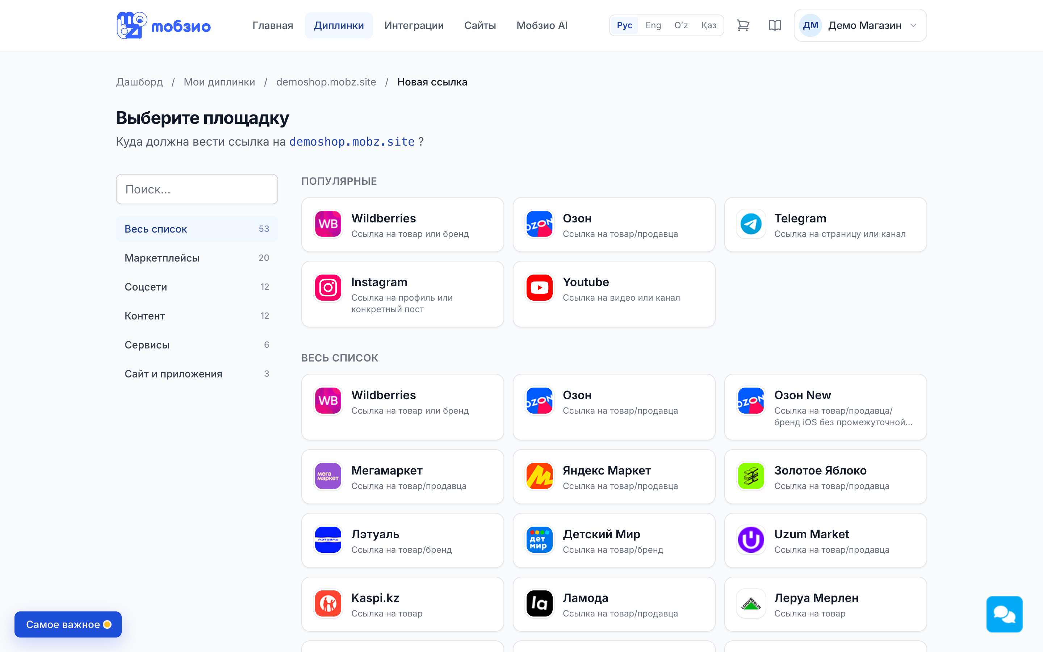Go to Мои диплинки breadcrumb
Image resolution: width=1043 pixels, height=652 pixels.
pyautogui.click(x=219, y=82)
